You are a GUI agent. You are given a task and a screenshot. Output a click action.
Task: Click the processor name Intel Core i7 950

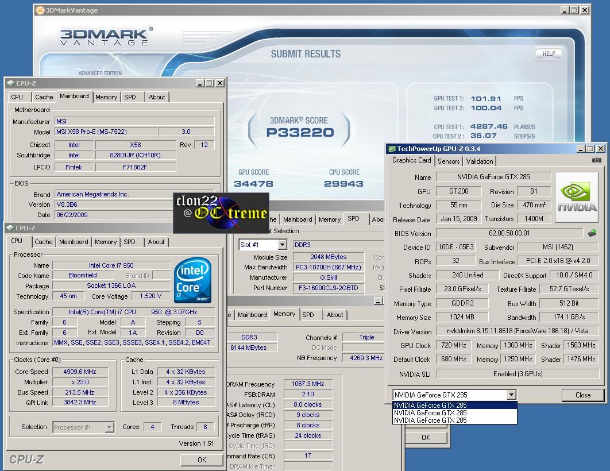click(x=111, y=265)
